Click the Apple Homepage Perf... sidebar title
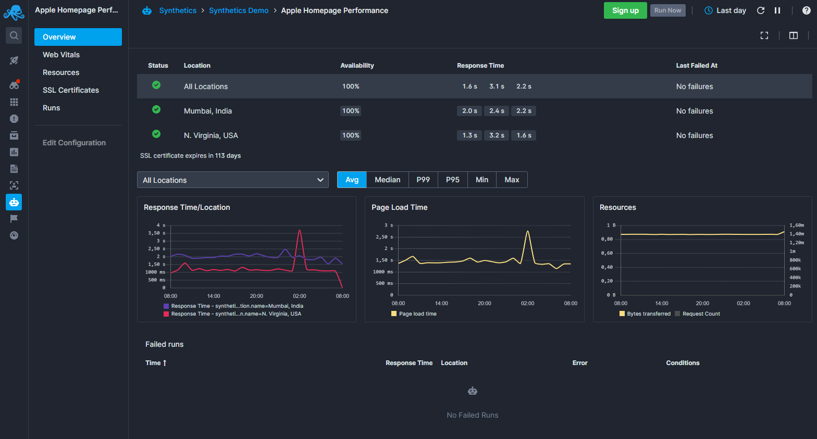817x439 pixels. [77, 10]
